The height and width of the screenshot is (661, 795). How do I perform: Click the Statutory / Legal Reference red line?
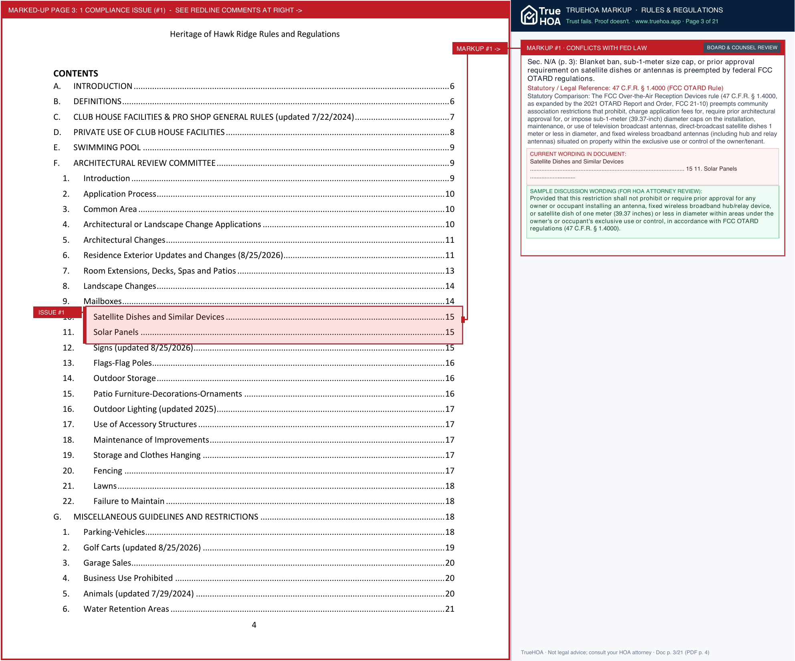tap(625, 88)
